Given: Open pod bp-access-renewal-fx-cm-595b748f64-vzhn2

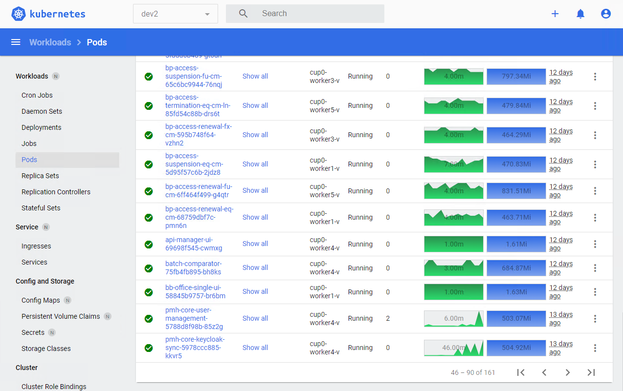Looking at the screenshot, I should (x=199, y=135).
